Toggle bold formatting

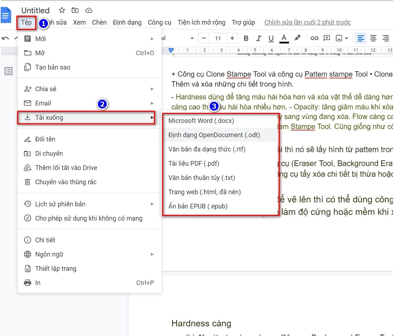click(246, 38)
